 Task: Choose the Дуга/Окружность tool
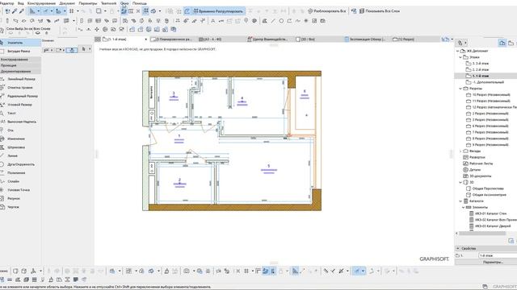(x=19, y=164)
